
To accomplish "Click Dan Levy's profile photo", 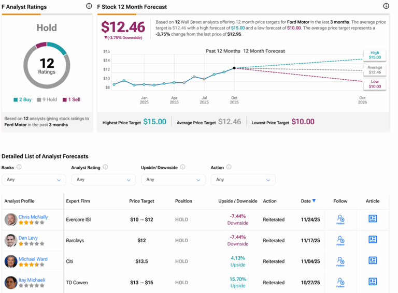I will pyautogui.click(x=11, y=241).
